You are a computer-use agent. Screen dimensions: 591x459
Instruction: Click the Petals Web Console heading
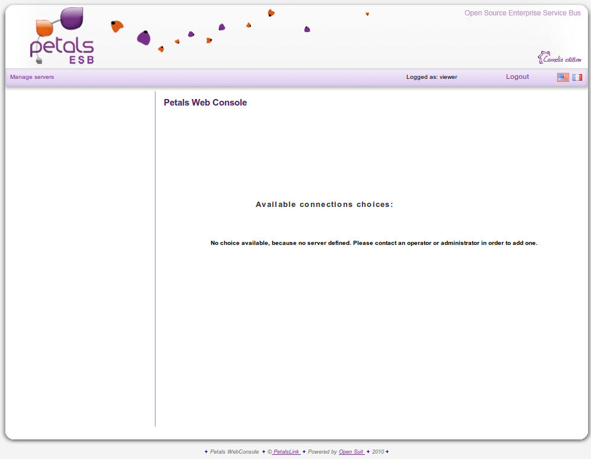(x=205, y=103)
